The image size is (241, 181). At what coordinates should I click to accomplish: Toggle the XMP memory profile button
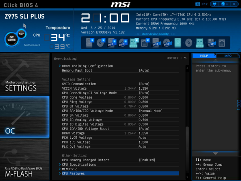pos(21,34)
